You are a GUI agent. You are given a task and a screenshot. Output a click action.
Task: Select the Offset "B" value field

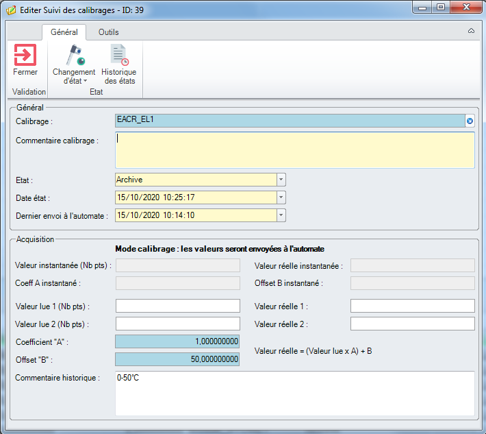(178, 359)
